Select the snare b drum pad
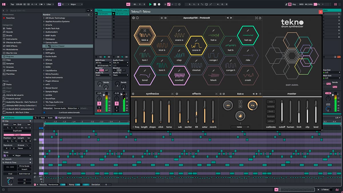 (196, 46)
